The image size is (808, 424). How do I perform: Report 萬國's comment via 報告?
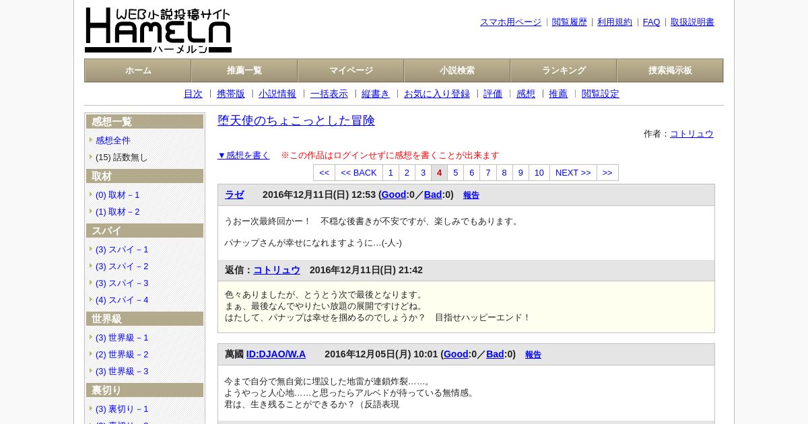[x=533, y=355]
